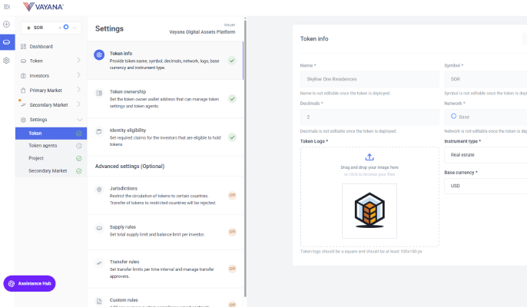Click the Identity eligibility icon
This screenshot has width=527, height=307.
coord(99,131)
